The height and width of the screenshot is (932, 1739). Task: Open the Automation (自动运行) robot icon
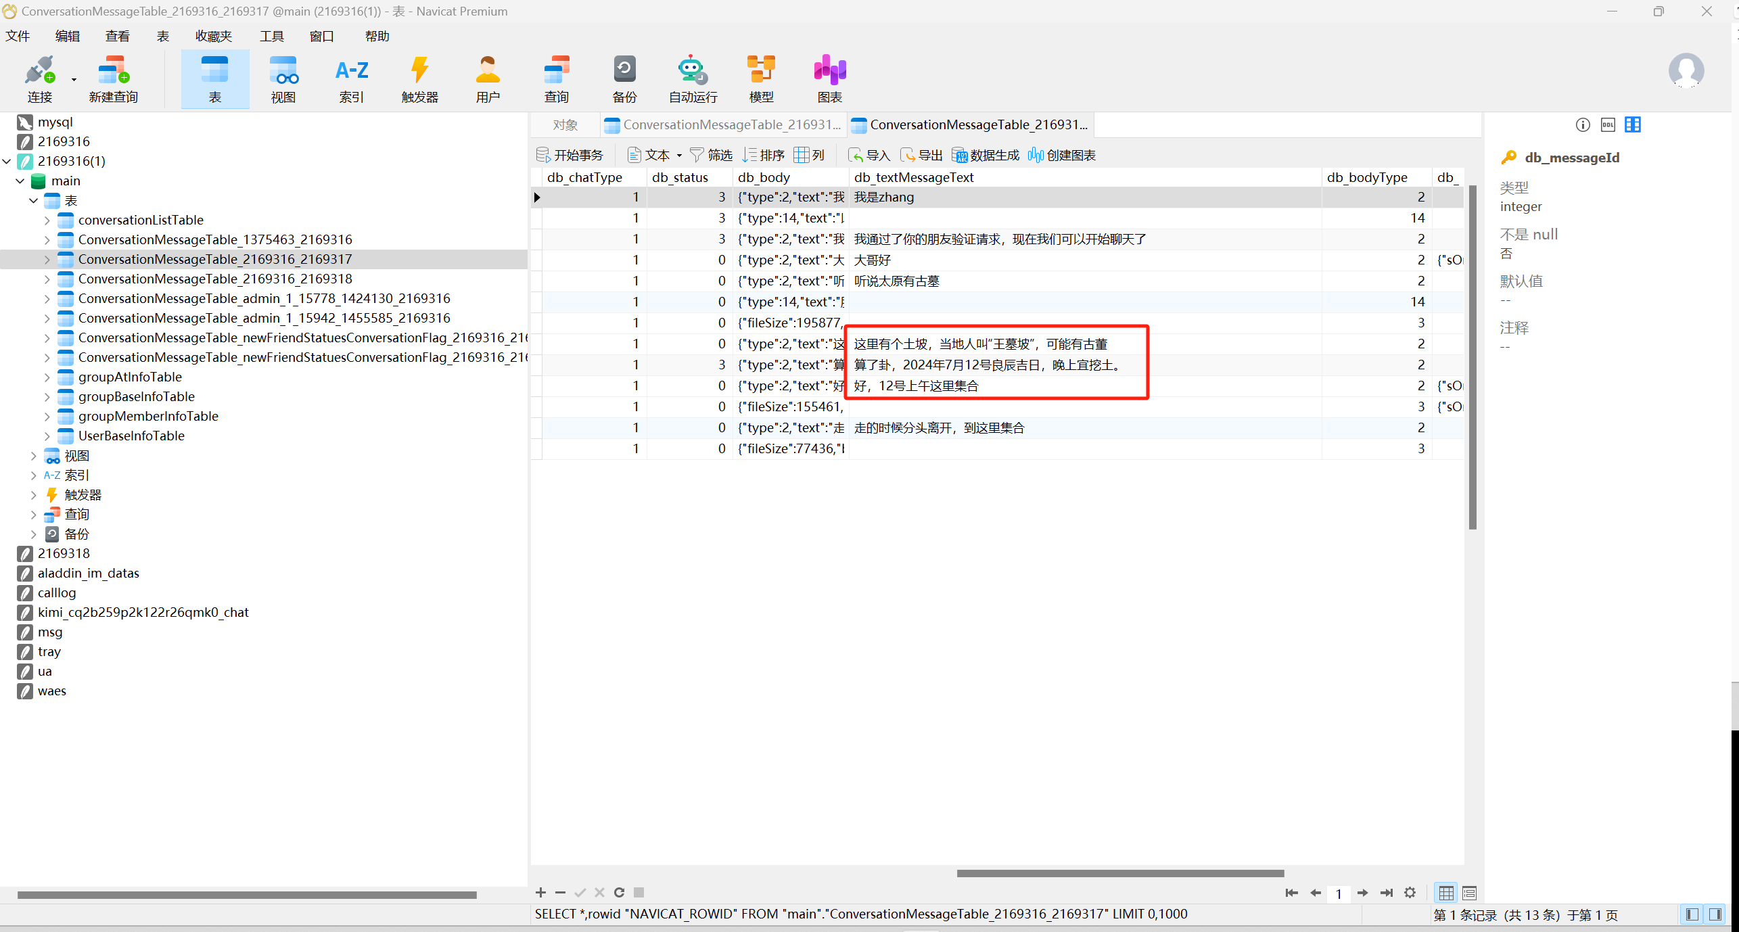pos(693,78)
